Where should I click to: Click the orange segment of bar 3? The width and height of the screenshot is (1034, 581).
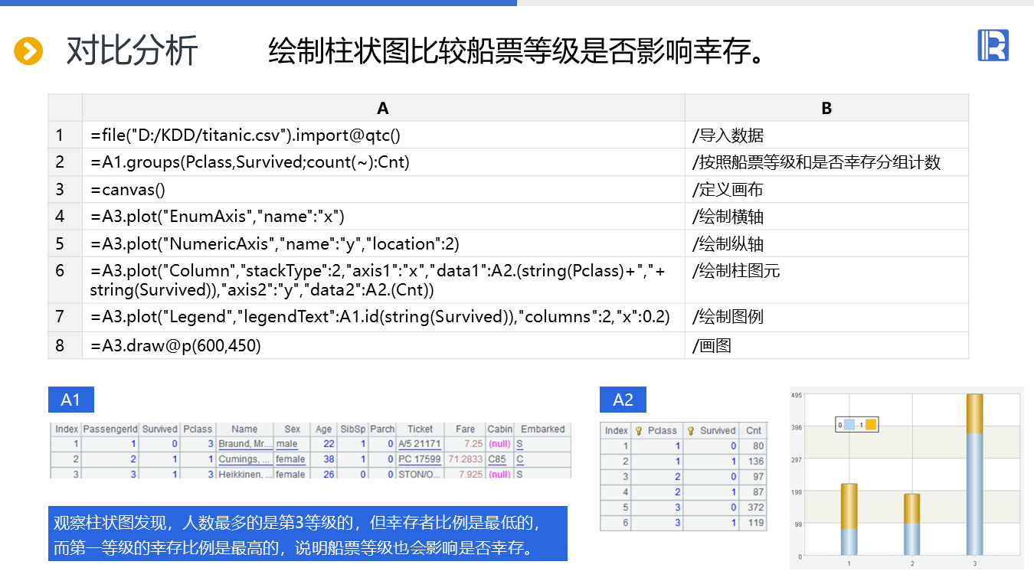click(x=974, y=414)
